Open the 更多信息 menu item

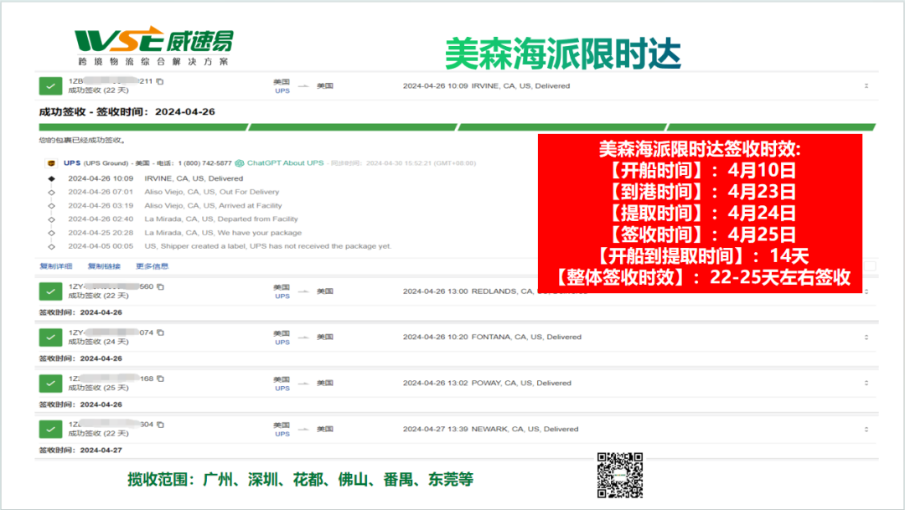153,265
